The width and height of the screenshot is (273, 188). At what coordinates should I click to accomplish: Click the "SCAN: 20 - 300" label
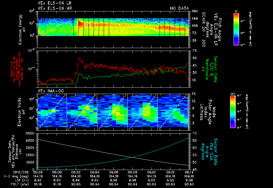[x=204, y=29]
